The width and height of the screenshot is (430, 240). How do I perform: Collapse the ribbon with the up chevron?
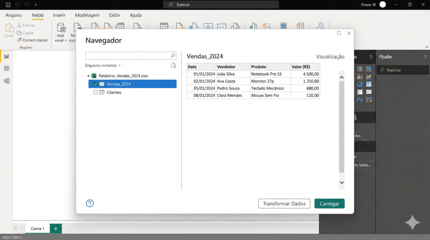click(x=427, y=47)
